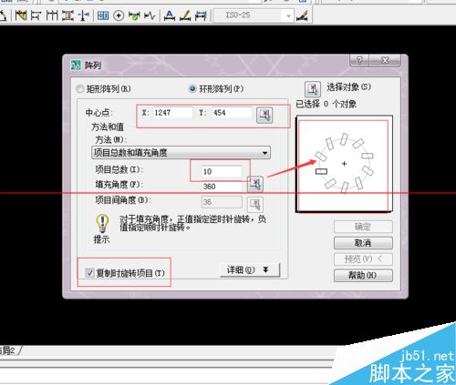Select the 矩形阵列 radio button
Screen dimensions: 456x385
(x=79, y=89)
